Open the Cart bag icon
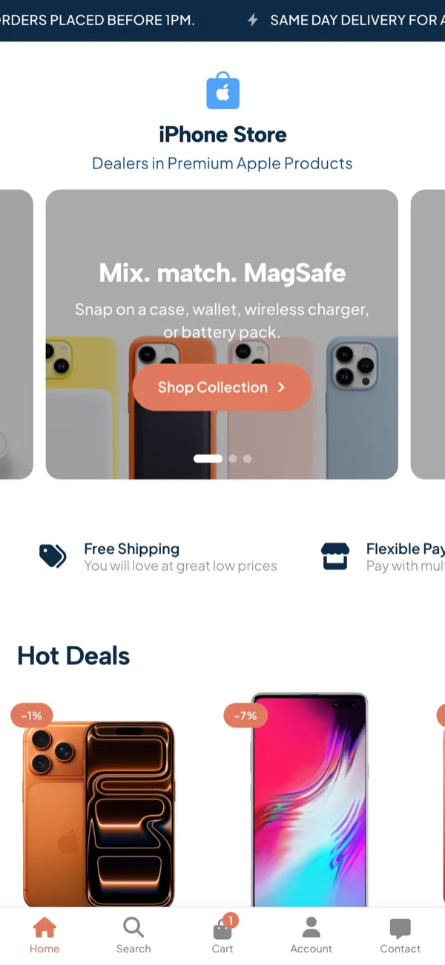 point(222,929)
